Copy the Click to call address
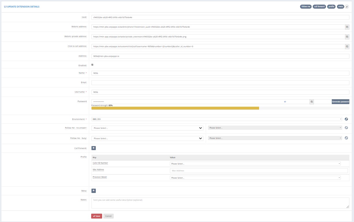 [347, 46]
